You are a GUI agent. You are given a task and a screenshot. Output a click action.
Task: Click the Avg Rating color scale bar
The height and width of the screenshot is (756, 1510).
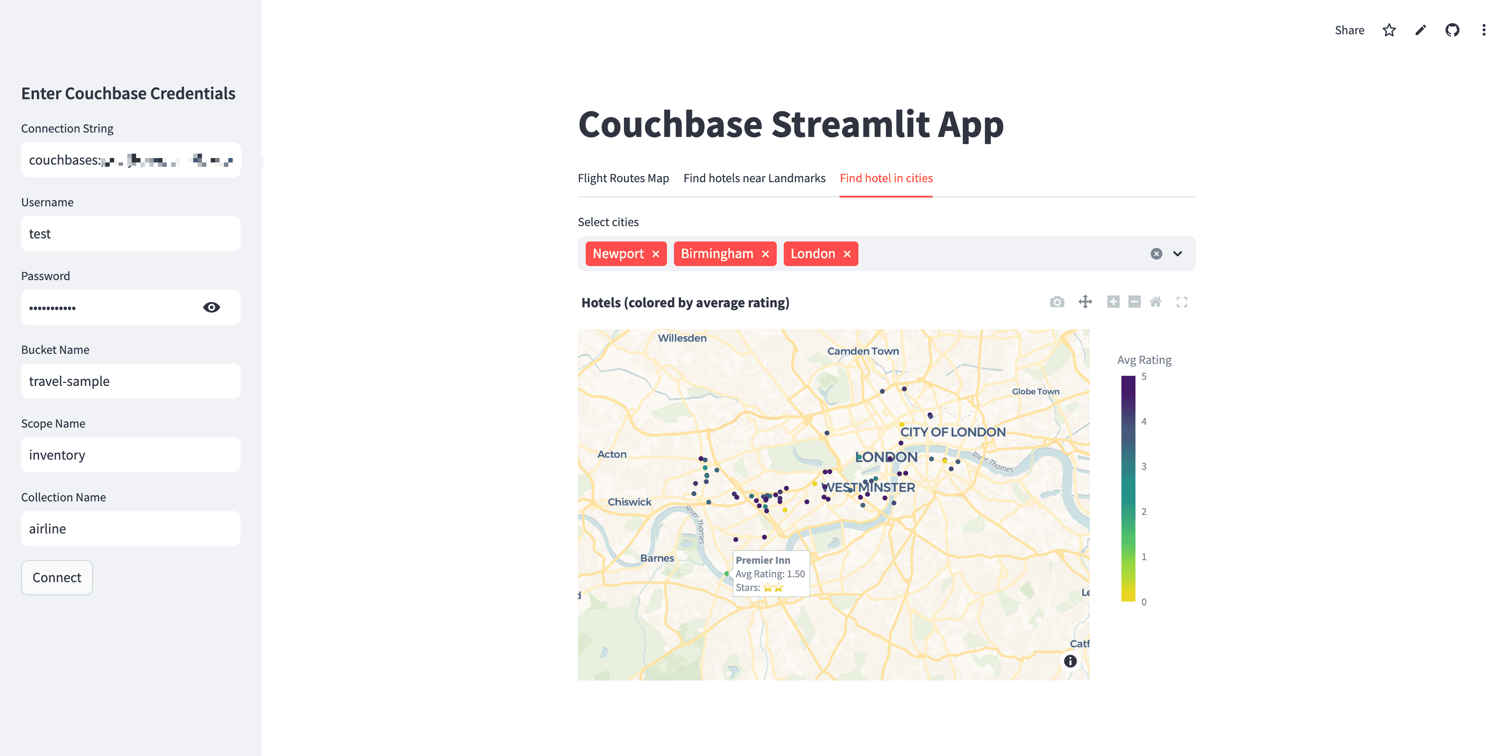coord(1128,488)
